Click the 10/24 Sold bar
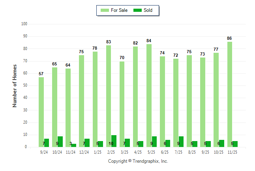The image size is (255, 171). point(60,142)
